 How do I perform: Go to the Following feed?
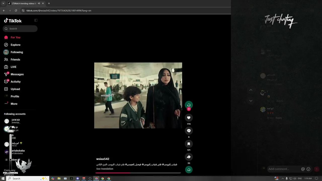pos(14,52)
